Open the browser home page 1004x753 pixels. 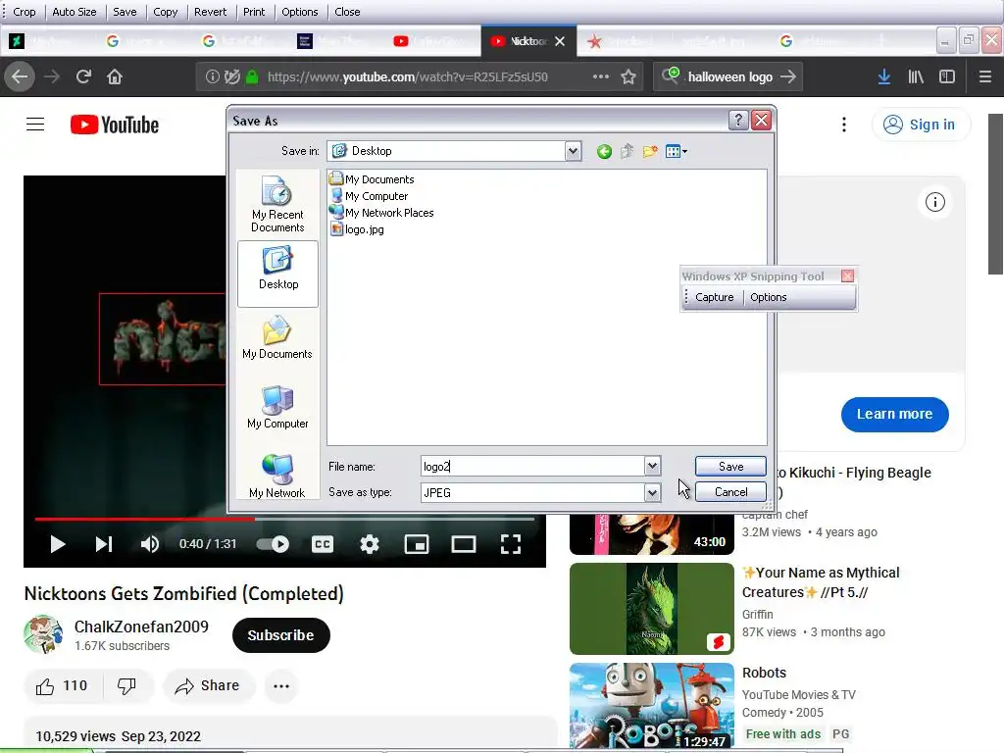pyautogui.click(x=115, y=76)
